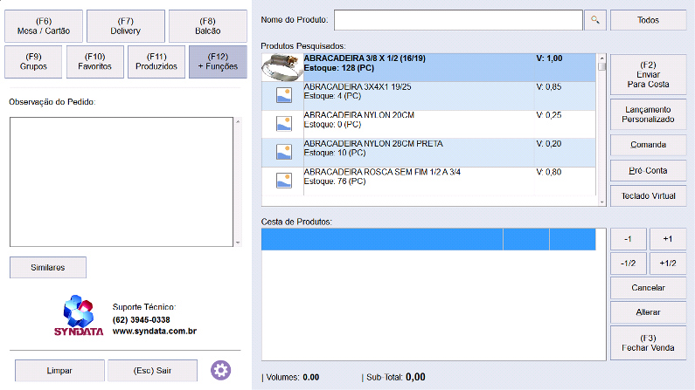This screenshot has width=695, height=390.
Task: Focus the Nome do Produto search field
Action: 457,20
